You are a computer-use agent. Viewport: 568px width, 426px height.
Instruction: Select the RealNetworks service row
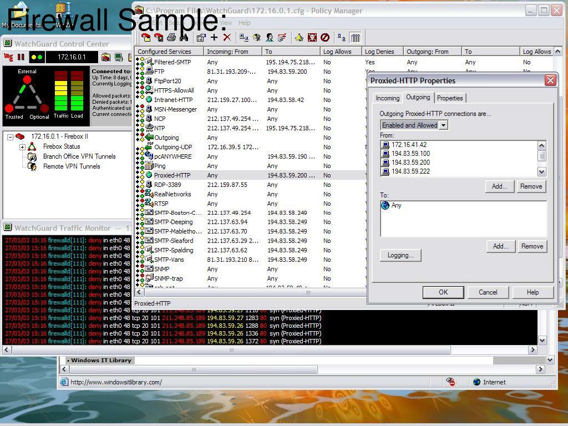173,194
